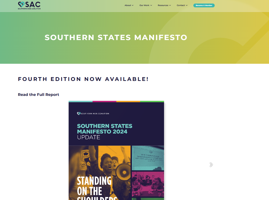Image resolution: width=269 pixels, height=200 pixels.
Task: Go to next slide with right chevron arrow
Action: (211, 165)
